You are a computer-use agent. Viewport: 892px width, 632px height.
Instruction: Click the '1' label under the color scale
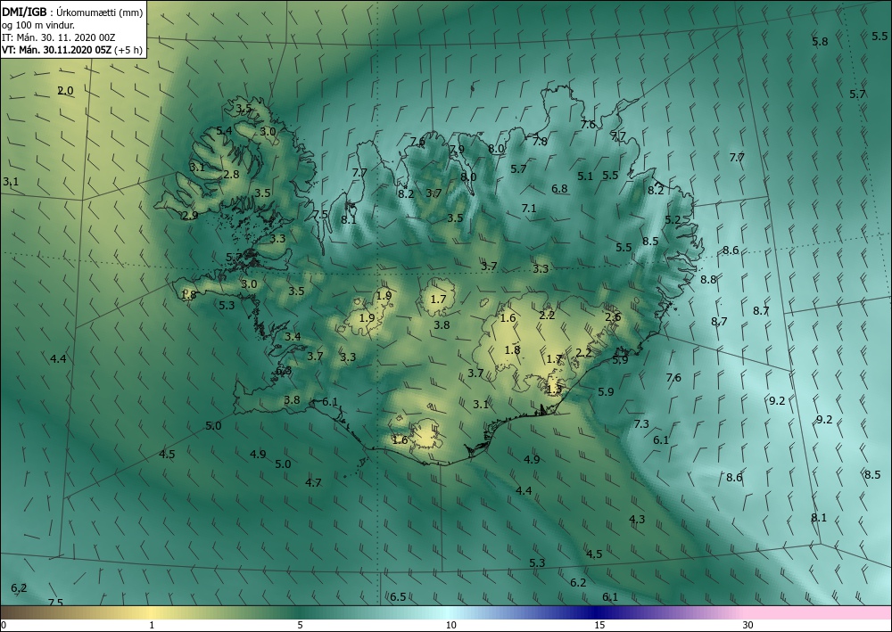[x=152, y=625]
